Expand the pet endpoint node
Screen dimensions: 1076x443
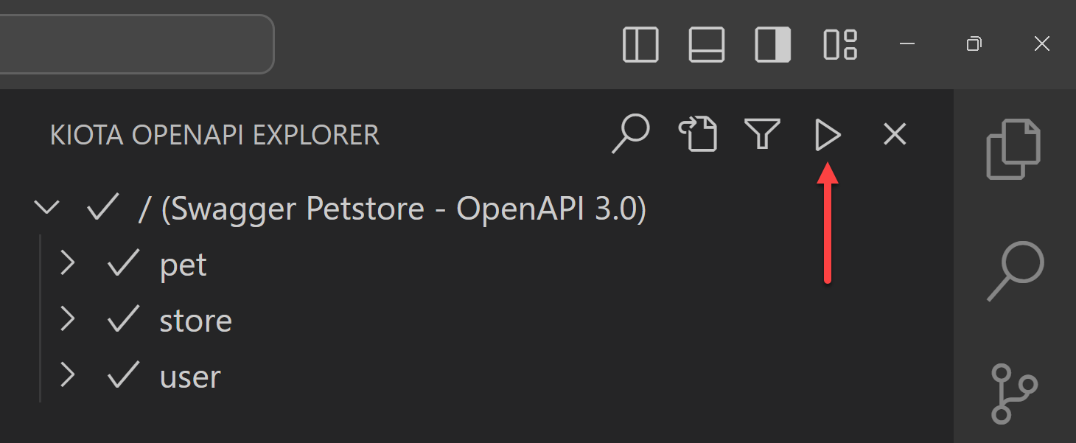click(x=68, y=264)
